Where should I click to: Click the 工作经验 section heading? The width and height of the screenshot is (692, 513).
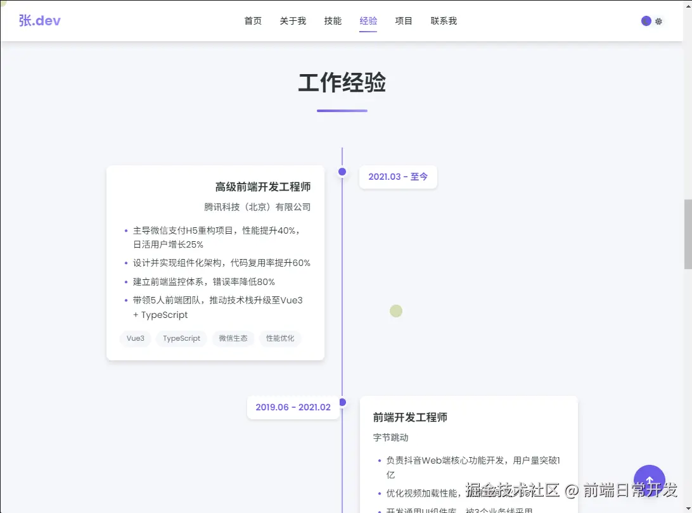click(x=342, y=82)
